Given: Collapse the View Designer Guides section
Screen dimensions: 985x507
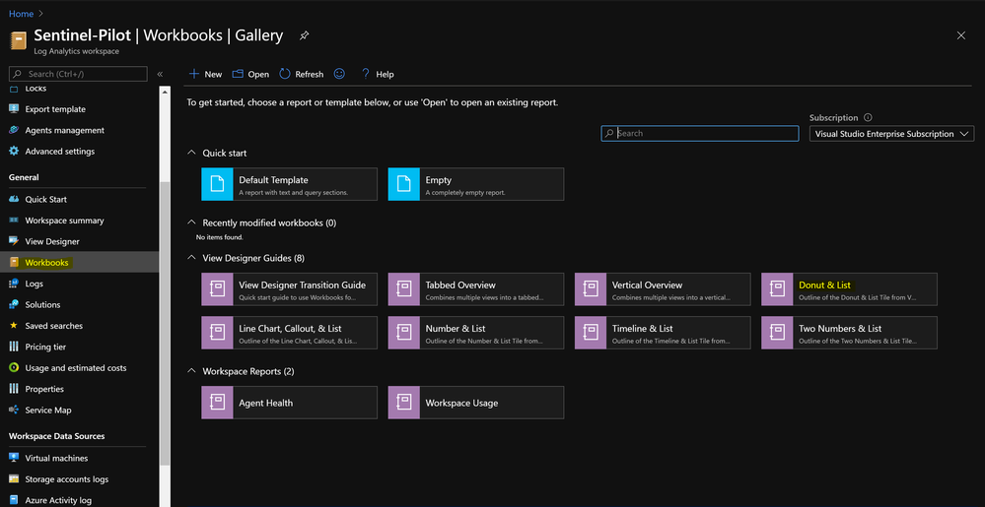Looking at the screenshot, I should 191,258.
